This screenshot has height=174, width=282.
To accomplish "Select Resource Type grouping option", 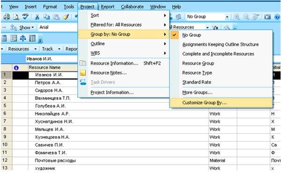I will tap(221, 73).
